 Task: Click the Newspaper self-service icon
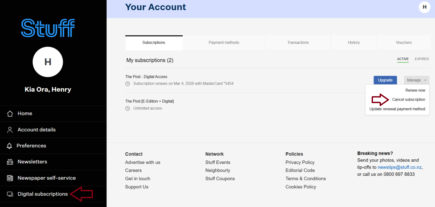click(10, 178)
